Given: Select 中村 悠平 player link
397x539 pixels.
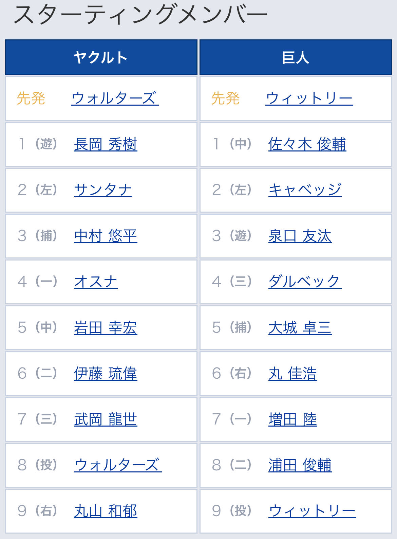Looking at the screenshot, I should pos(106,236).
